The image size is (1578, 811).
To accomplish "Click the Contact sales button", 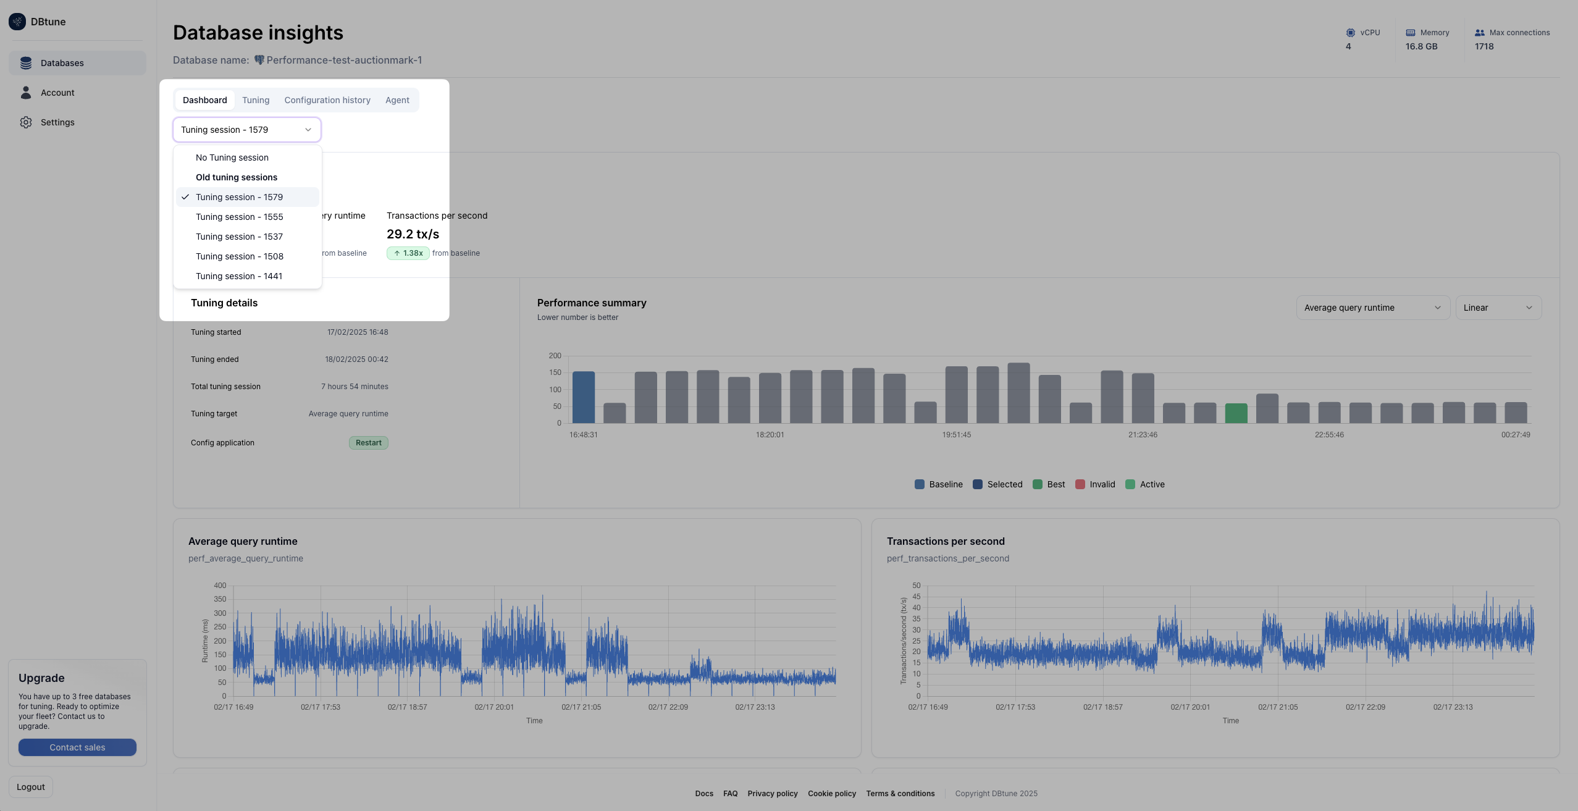I will click(x=77, y=747).
